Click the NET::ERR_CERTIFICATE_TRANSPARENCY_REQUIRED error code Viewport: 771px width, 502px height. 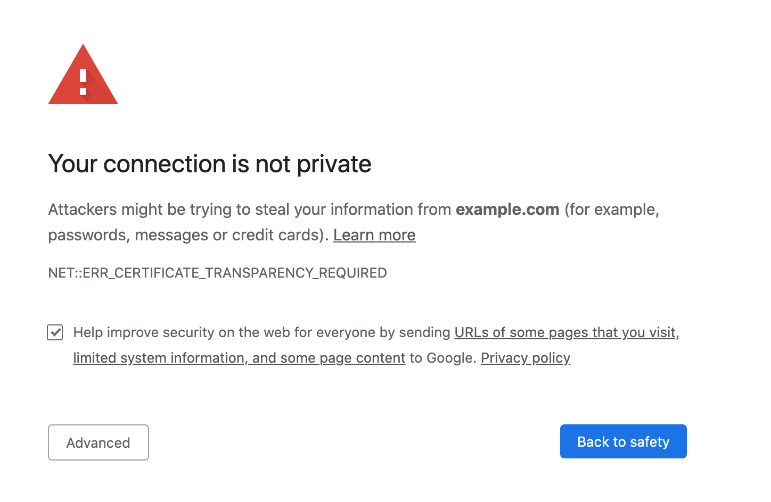click(217, 273)
